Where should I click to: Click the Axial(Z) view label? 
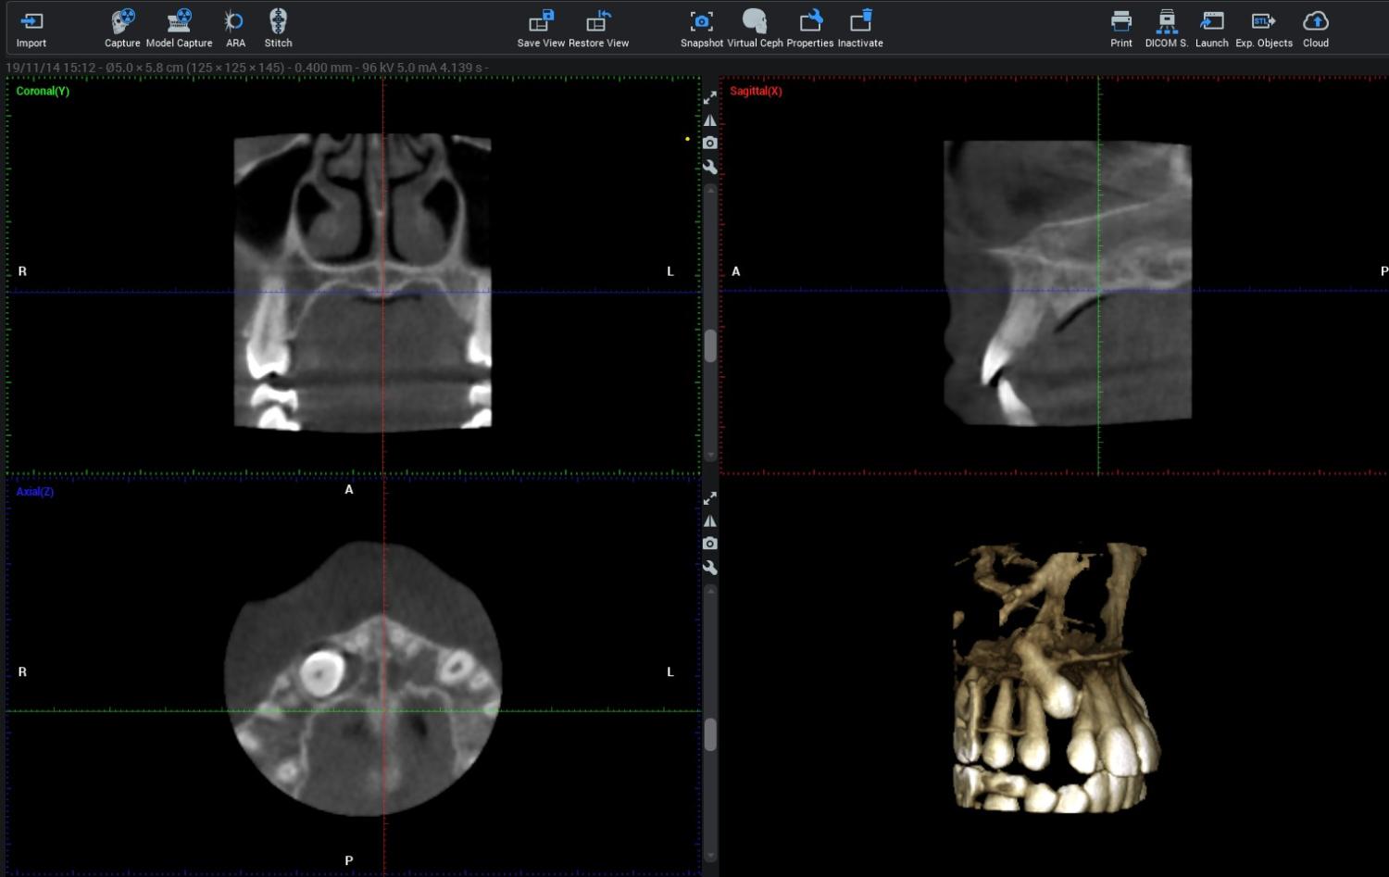pyautogui.click(x=35, y=492)
